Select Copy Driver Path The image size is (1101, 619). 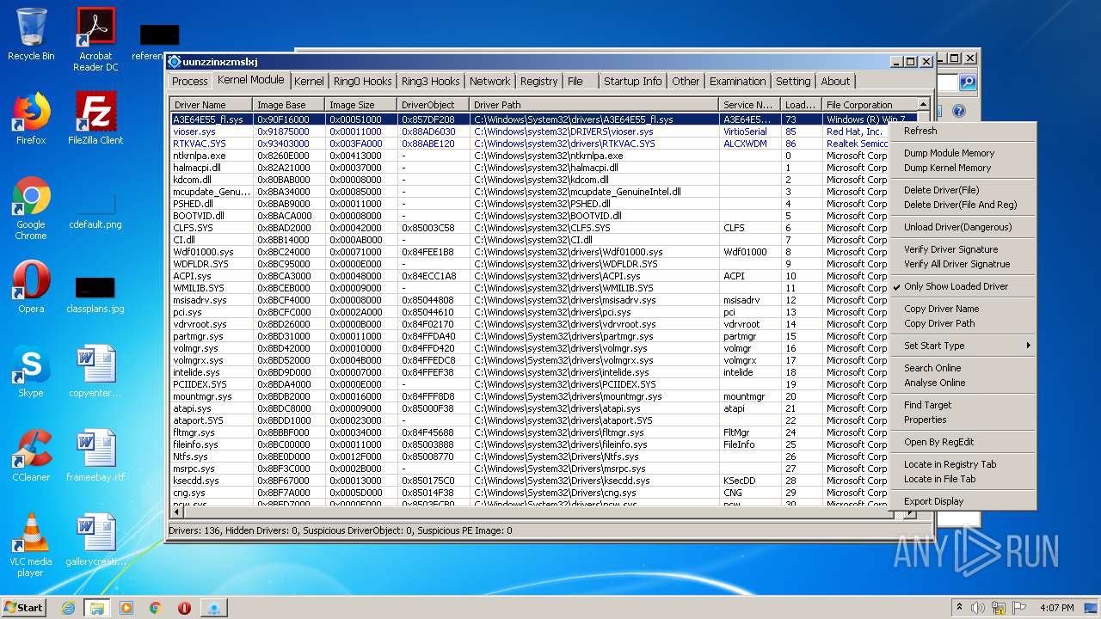963,323
